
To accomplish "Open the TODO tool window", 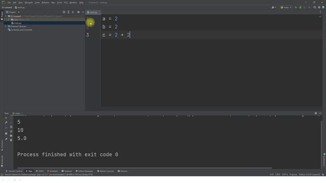I will [x=40, y=171].
